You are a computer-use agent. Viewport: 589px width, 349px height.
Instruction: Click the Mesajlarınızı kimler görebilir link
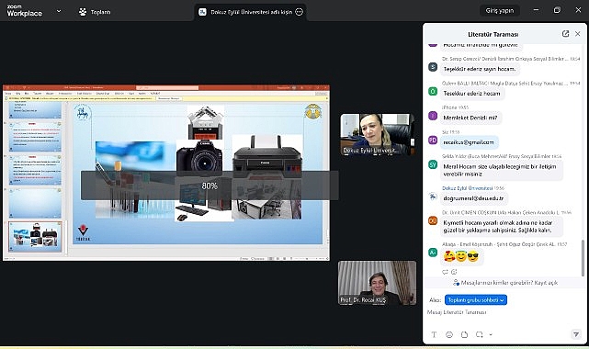point(505,283)
